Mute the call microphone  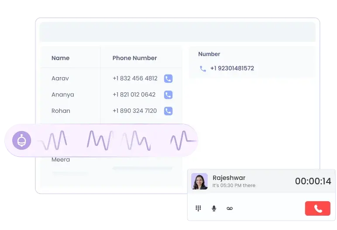[214, 209]
